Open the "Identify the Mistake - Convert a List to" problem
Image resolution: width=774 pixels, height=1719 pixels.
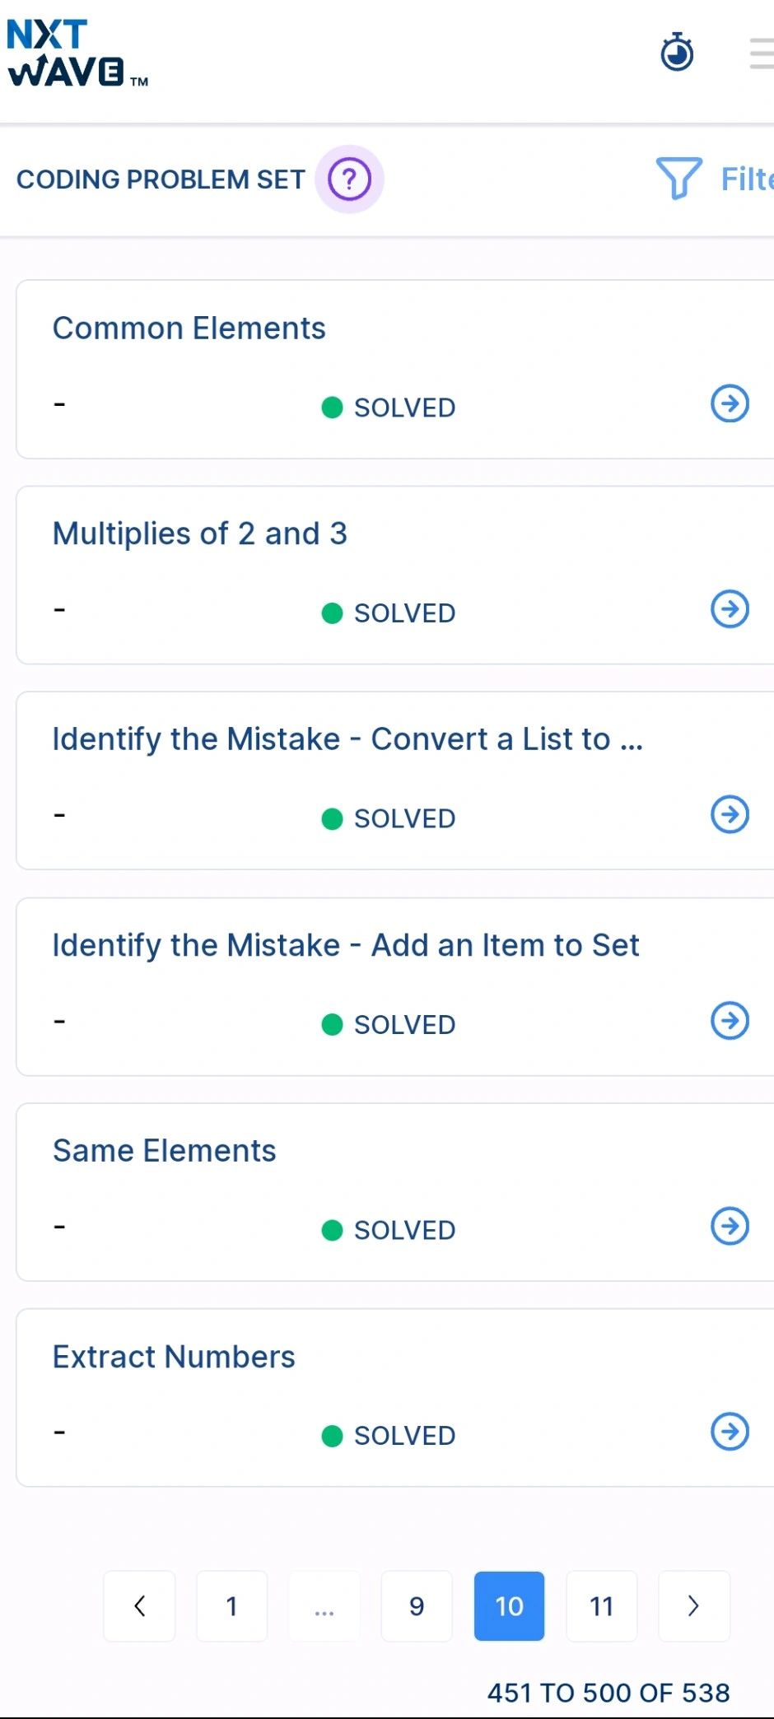347,739
